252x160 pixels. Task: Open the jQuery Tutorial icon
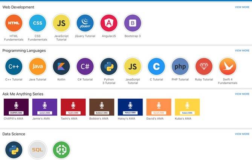coord(85,23)
